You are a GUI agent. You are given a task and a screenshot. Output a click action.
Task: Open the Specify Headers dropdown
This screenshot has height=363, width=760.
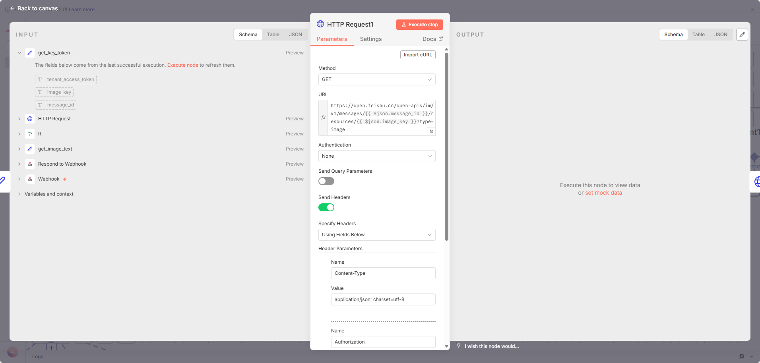click(x=376, y=235)
